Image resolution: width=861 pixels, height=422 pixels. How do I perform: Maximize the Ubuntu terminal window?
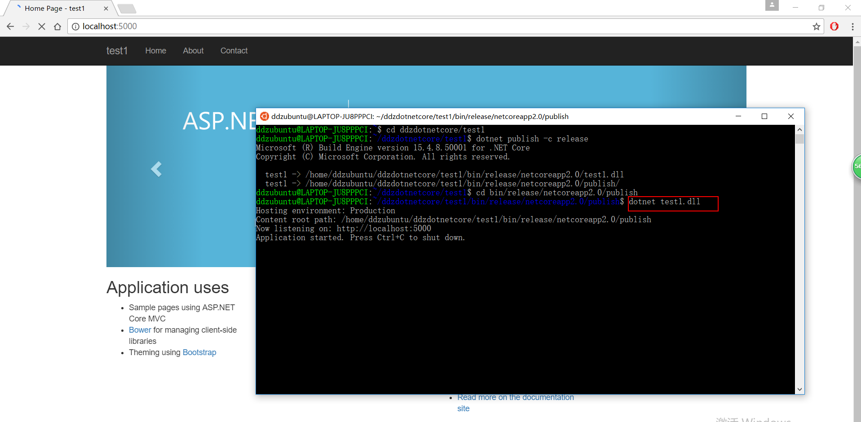coord(764,116)
